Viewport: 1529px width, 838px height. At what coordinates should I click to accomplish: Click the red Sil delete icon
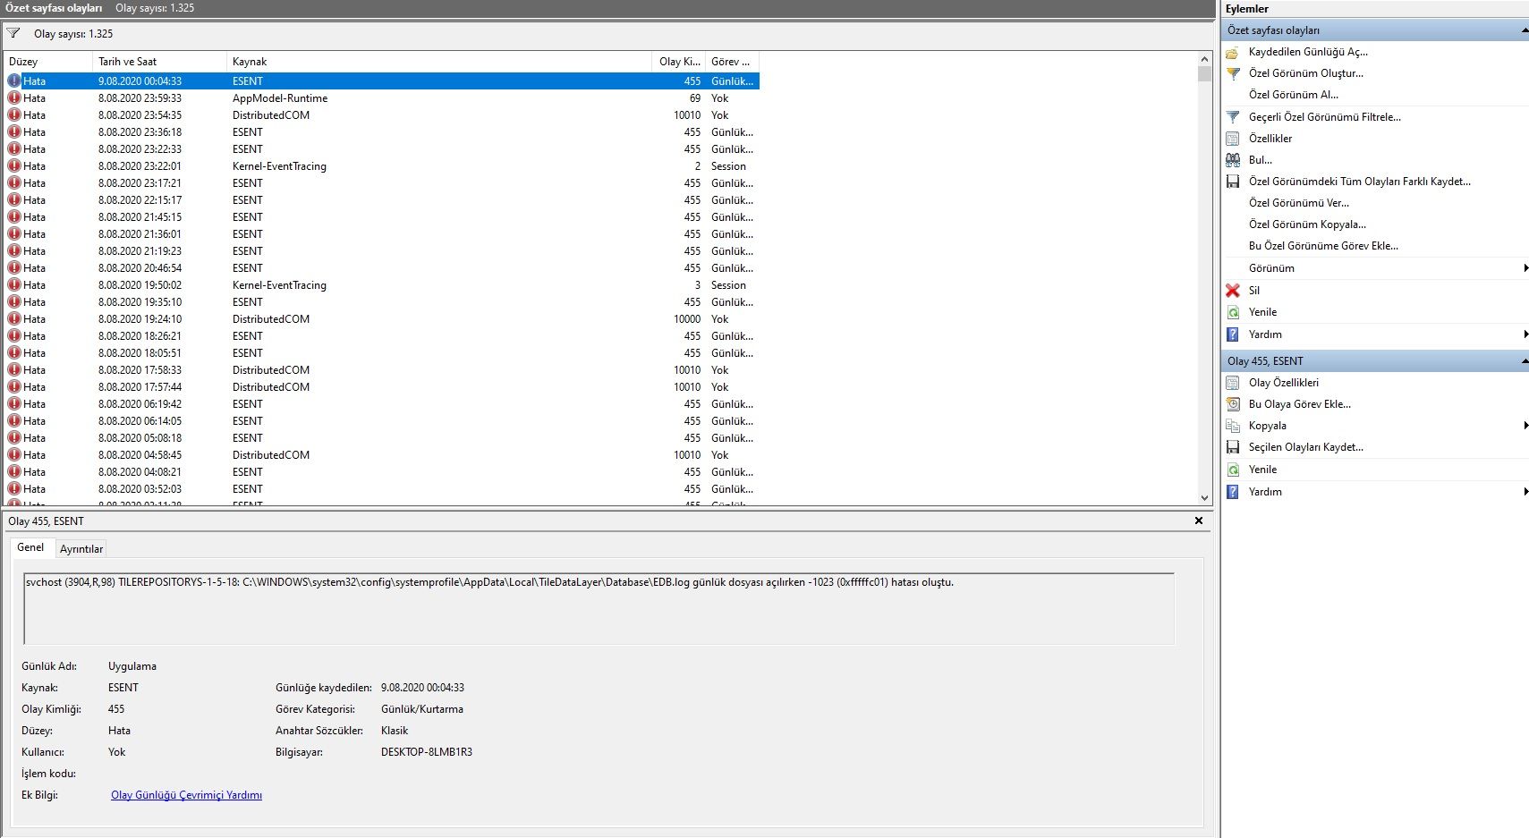1233,291
